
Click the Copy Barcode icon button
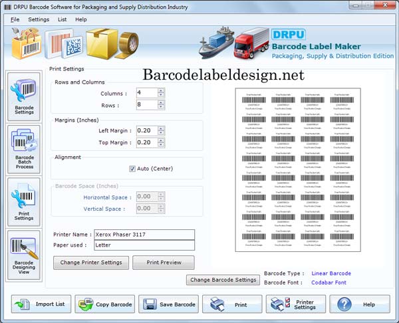105,304
